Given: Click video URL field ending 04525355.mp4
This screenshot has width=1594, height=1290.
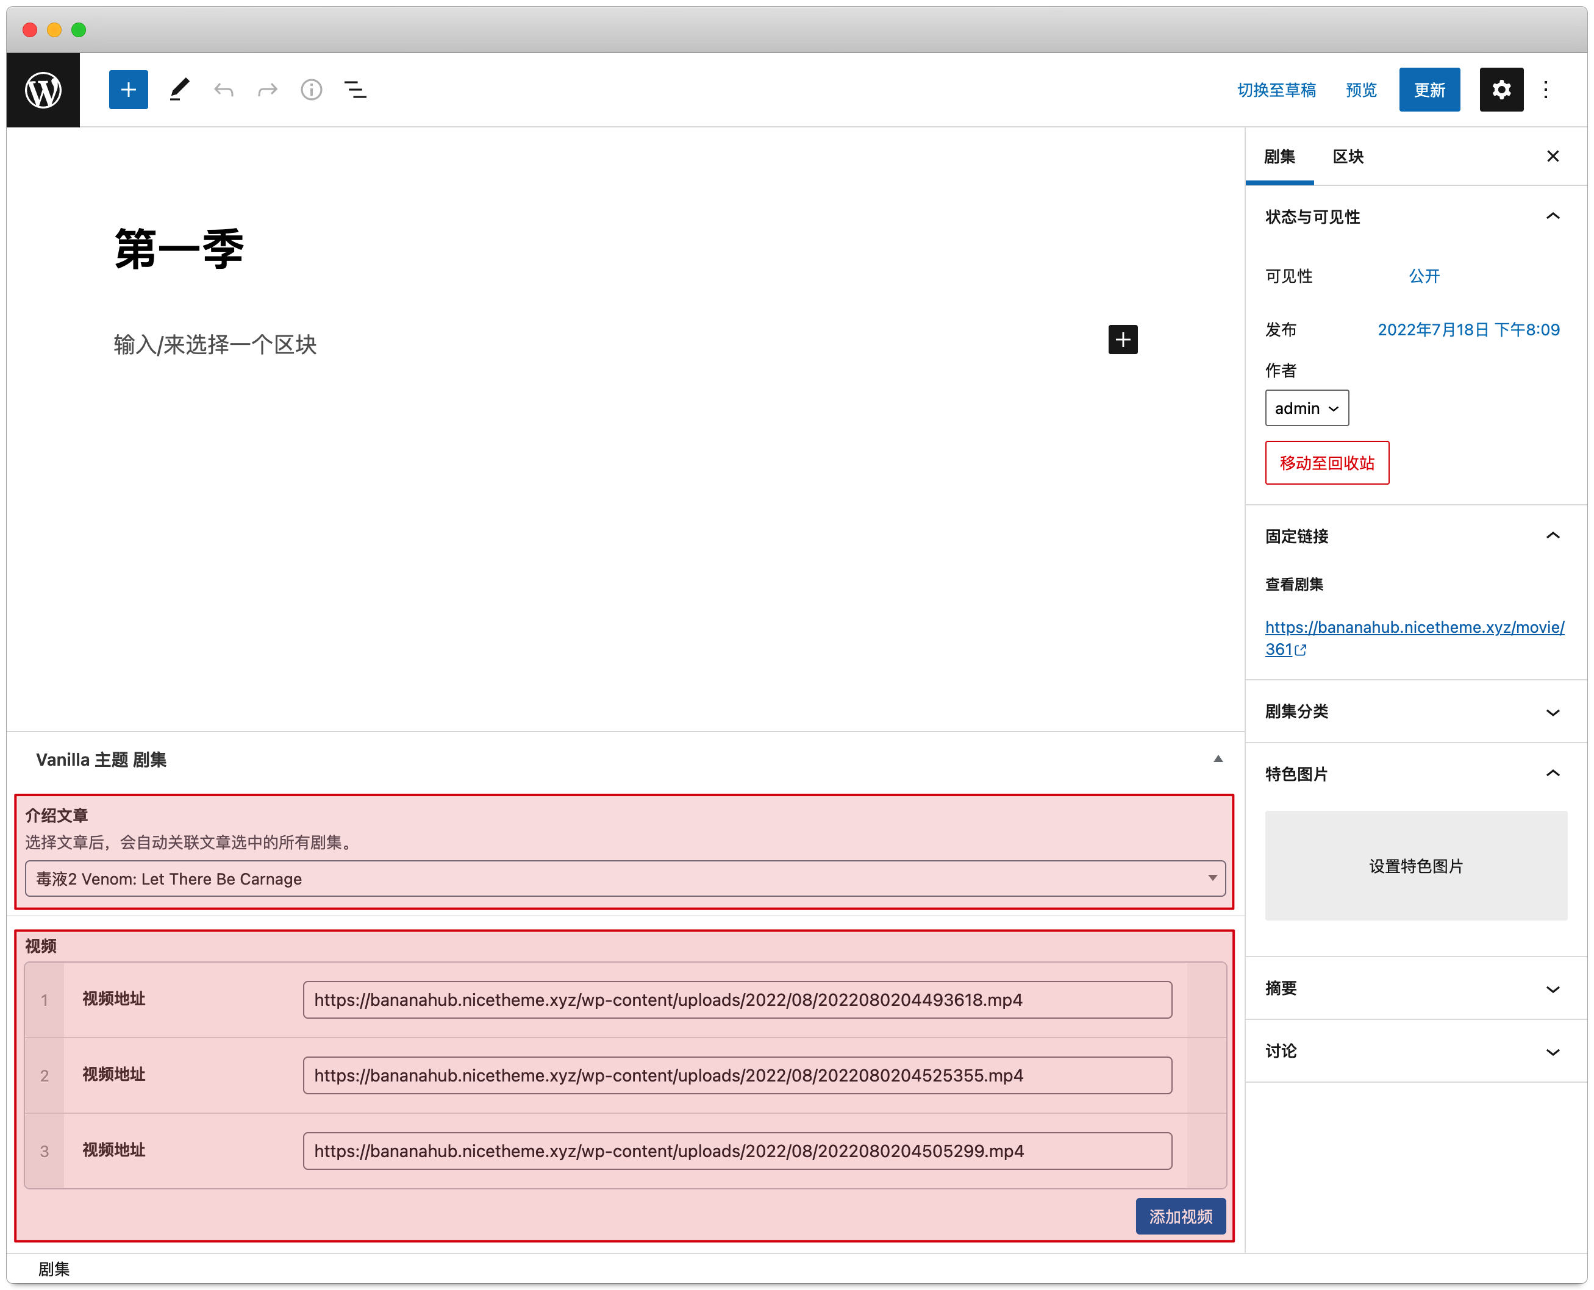Looking at the screenshot, I should click(x=737, y=1076).
